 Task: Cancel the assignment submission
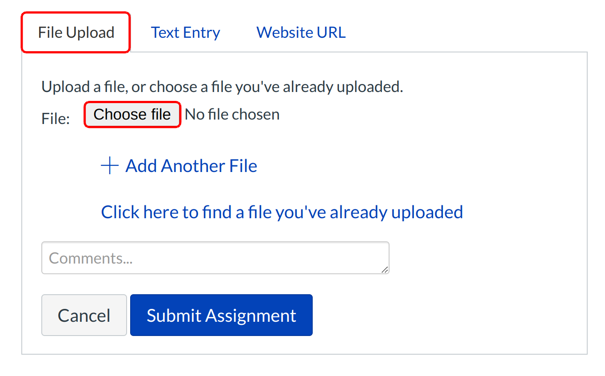[84, 315]
